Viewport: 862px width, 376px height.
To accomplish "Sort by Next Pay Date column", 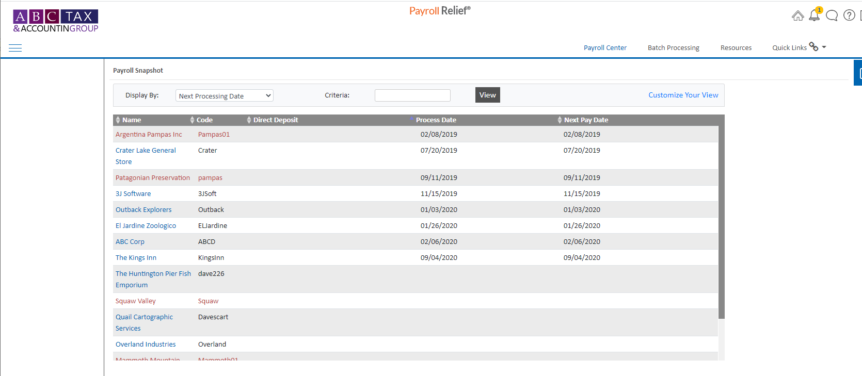I will pos(585,120).
